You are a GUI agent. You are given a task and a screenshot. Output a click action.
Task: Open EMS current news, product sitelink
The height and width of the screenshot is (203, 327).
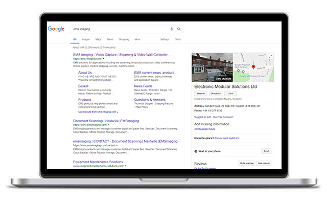(x=155, y=73)
